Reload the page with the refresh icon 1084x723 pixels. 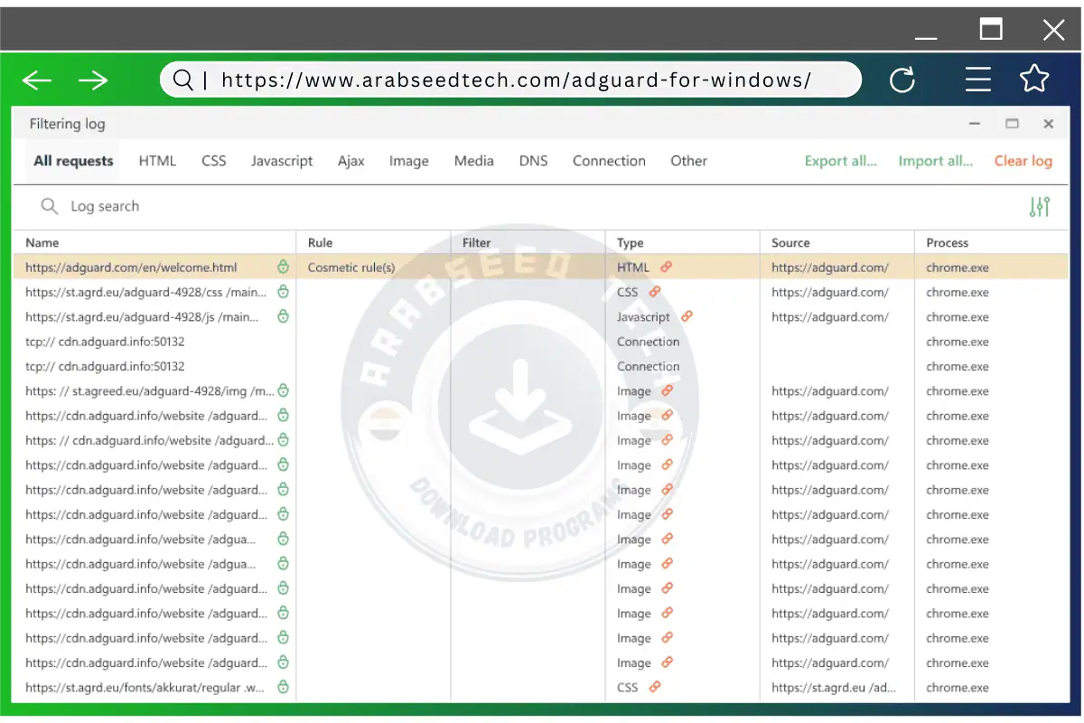902,80
